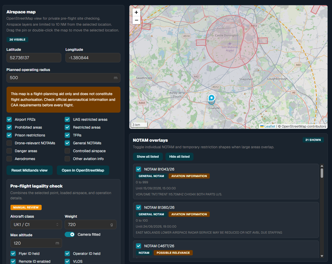Image resolution: width=332 pixels, height=264 pixels.
Task: Click the NOTAM list scroll up arrow
Action: tap(322, 166)
